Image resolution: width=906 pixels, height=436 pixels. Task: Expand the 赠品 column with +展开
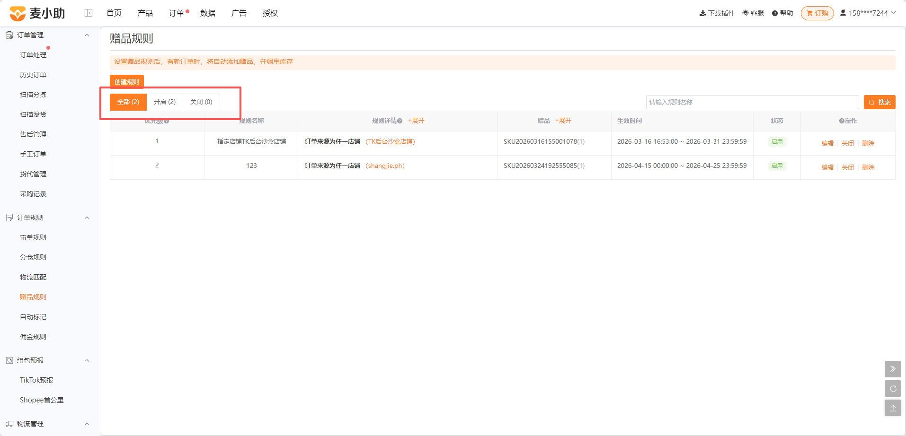click(x=563, y=121)
